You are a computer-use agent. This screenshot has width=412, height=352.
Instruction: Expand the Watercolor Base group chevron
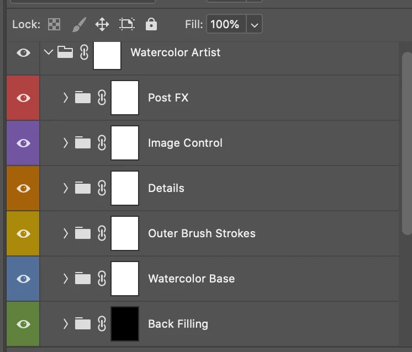66,279
